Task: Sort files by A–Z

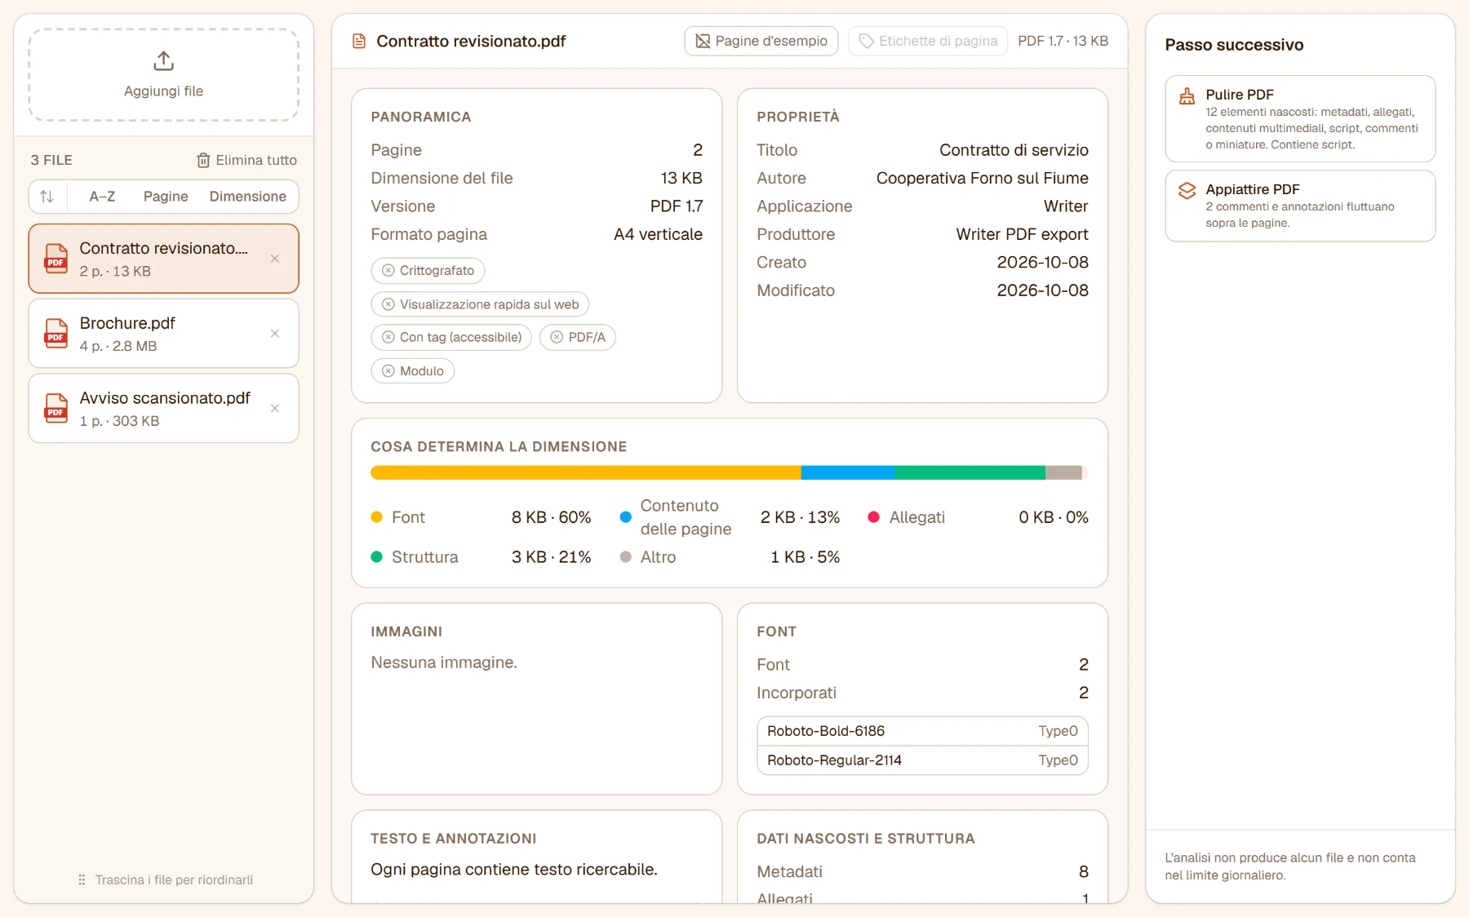Action: (102, 197)
